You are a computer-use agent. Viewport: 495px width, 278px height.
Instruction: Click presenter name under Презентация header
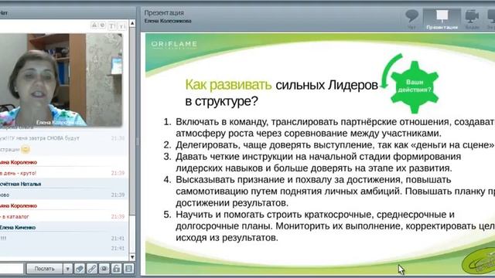coord(168,21)
